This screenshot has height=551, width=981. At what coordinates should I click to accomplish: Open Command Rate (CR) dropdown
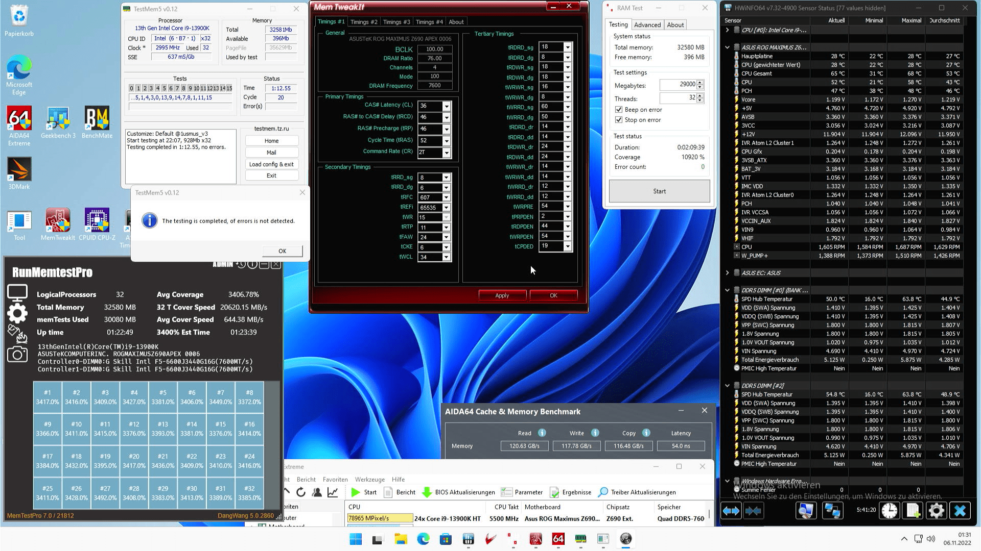tap(447, 153)
